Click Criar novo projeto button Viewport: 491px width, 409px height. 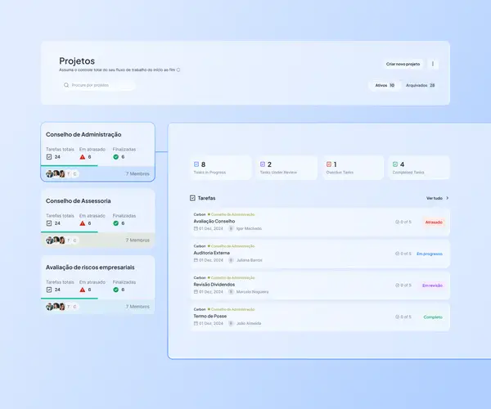click(403, 64)
